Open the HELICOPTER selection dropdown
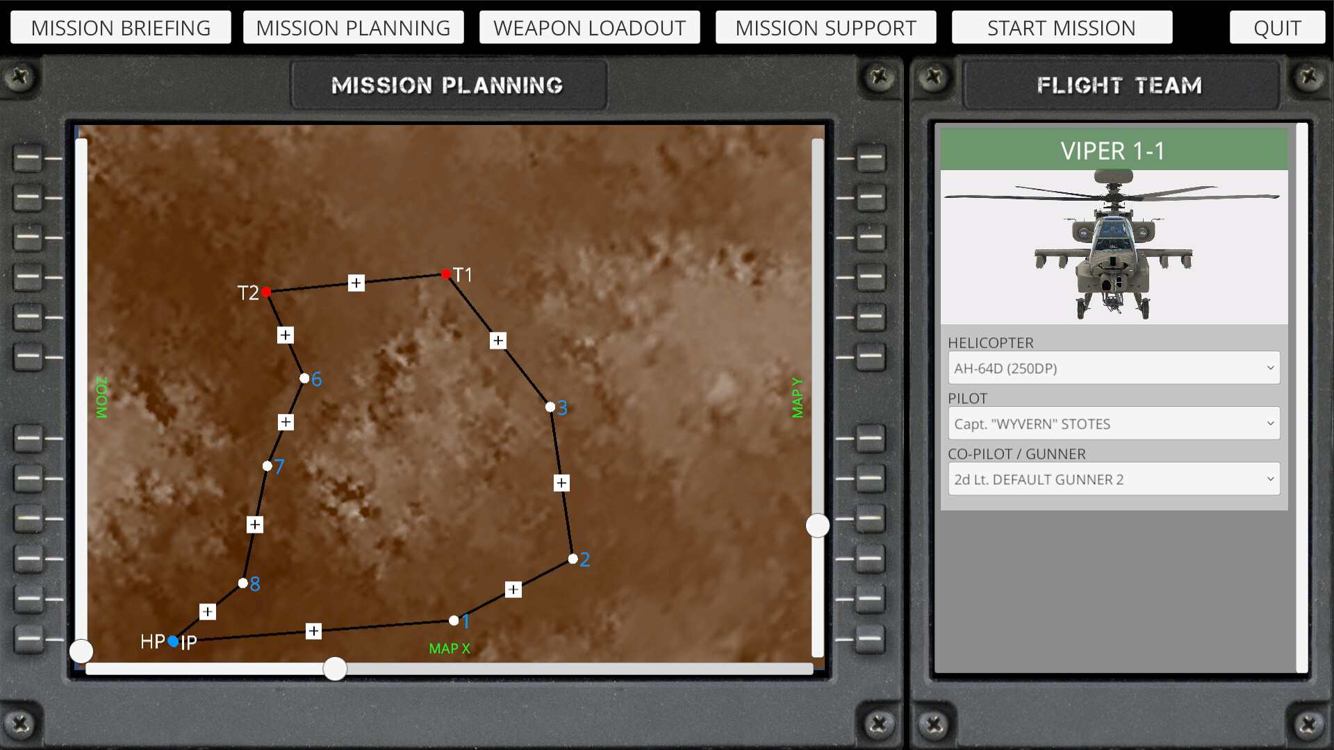The image size is (1334, 750). click(x=1114, y=367)
